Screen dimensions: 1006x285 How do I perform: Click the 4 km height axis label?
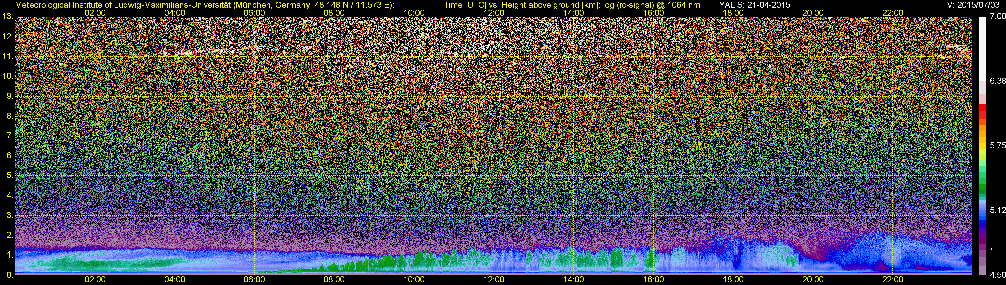(x=9, y=195)
